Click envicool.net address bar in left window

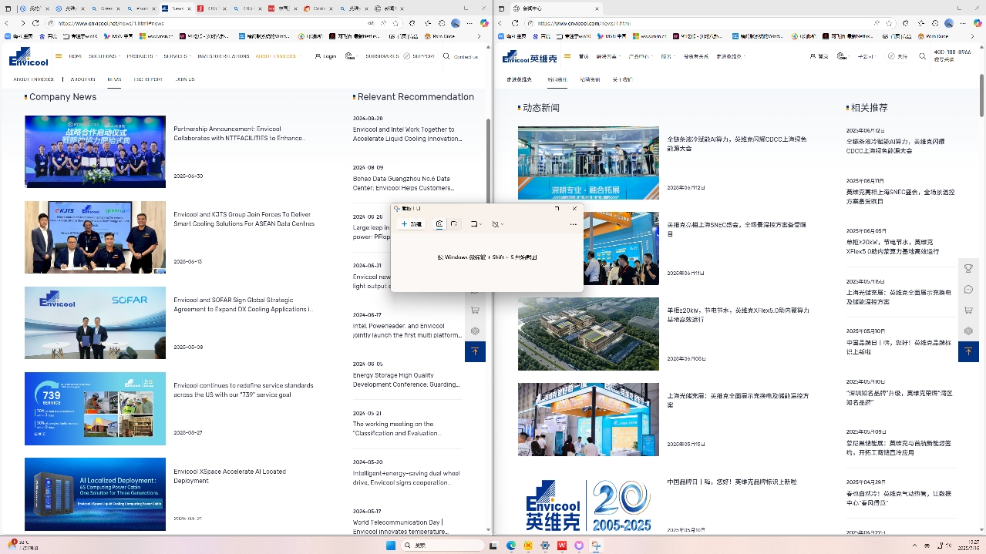click(224, 23)
